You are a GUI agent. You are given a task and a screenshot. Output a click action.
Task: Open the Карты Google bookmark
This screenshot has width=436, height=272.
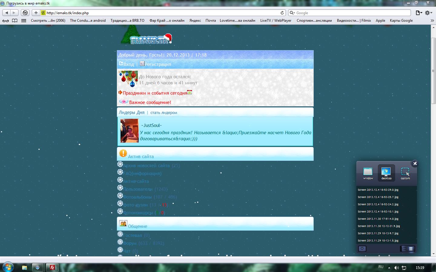401,21
